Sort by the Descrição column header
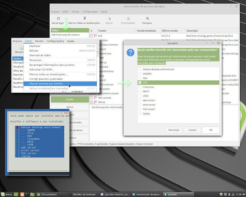The width and height of the screenshot is (246, 197). 212,31
